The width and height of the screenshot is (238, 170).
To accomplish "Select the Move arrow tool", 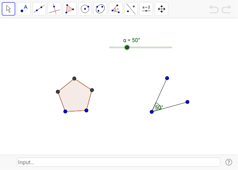I will (x=8, y=9).
